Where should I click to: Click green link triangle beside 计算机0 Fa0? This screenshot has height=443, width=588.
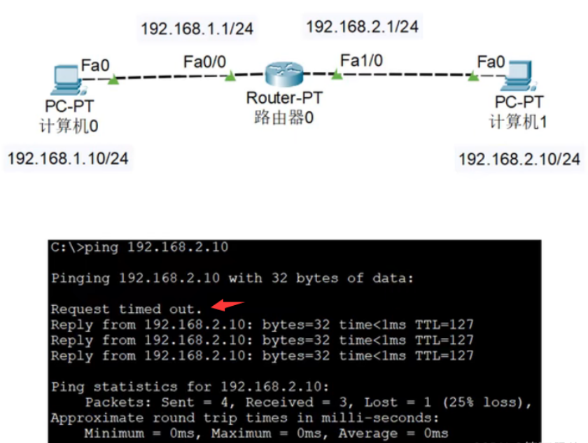coord(113,81)
